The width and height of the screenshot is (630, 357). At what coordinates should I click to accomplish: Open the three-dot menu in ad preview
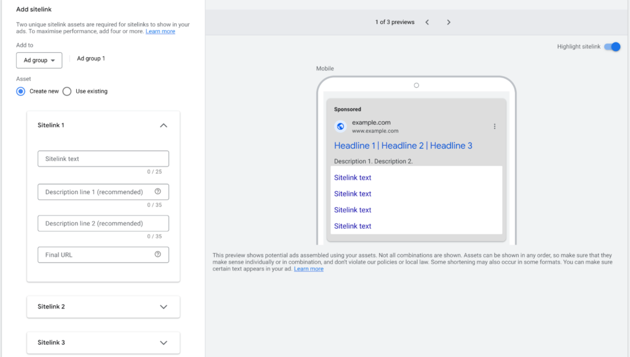coord(495,127)
